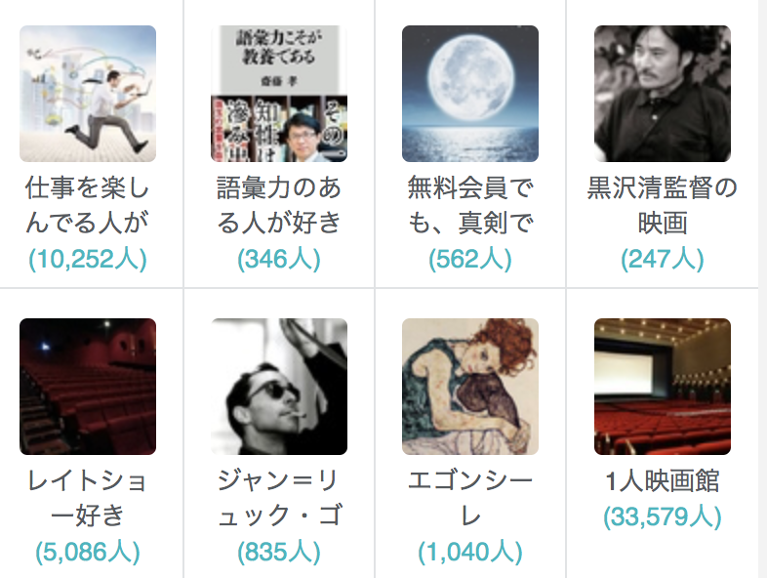Click the (5,086人) member count
This screenshot has height=578, width=767.
pyautogui.click(x=88, y=552)
